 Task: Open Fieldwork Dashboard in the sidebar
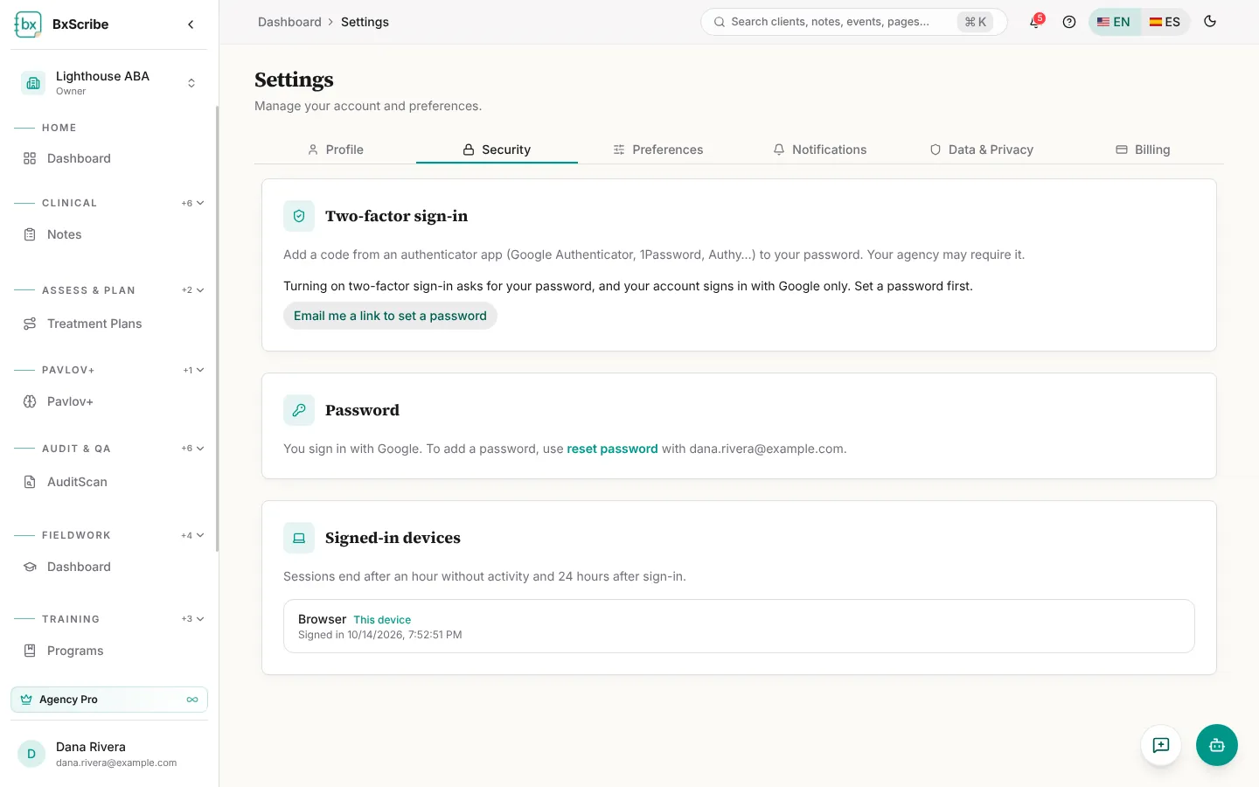(x=109, y=567)
